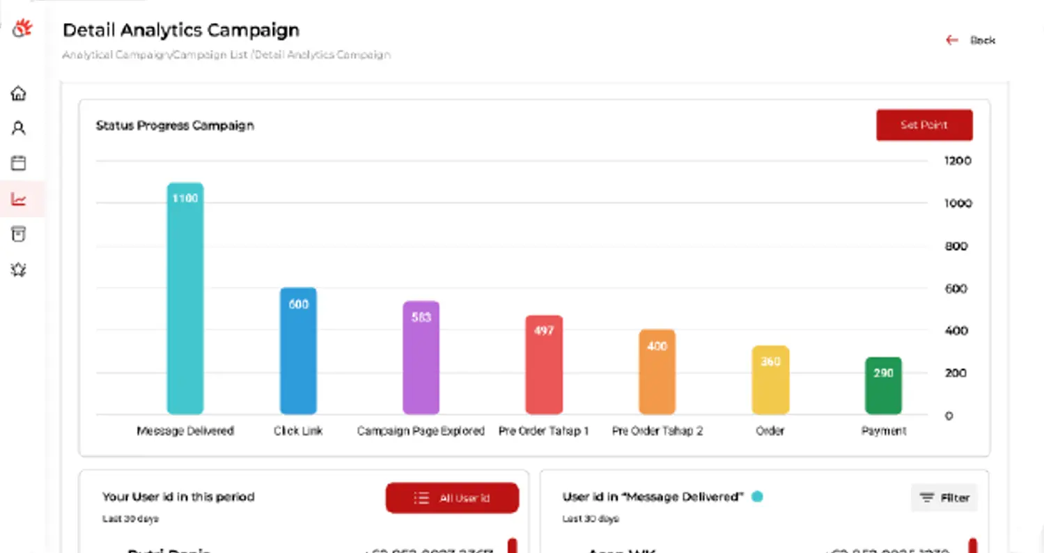Screen dimensions: 1044x553
Task: Select the yellow Order bar
Action: tap(770, 380)
